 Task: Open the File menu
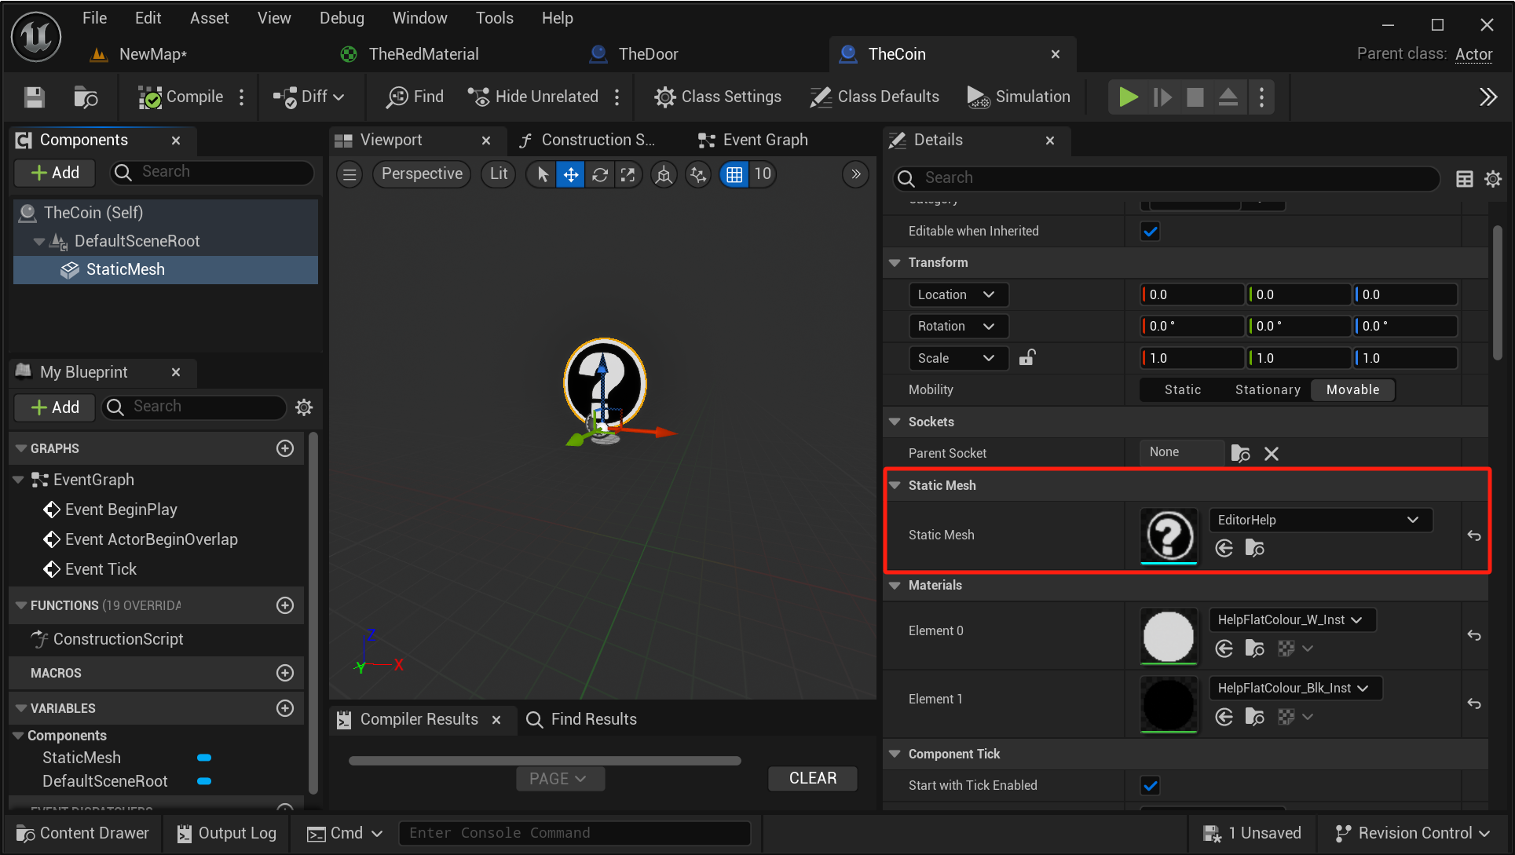click(x=94, y=18)
